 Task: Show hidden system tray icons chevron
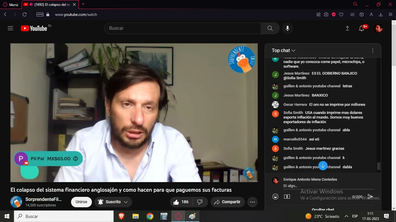pos(346,216)
